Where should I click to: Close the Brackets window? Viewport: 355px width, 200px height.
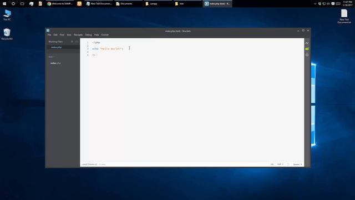click(308, 31)
